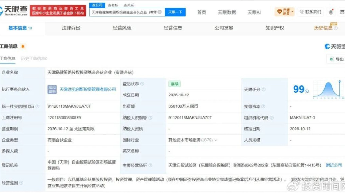
Task: Click help icon next to 组织机构代码
Action: point(271,118)
